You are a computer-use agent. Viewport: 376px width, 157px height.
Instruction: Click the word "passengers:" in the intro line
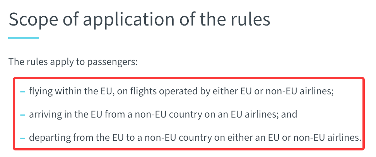pyautogui.click(x=113, y=62)
